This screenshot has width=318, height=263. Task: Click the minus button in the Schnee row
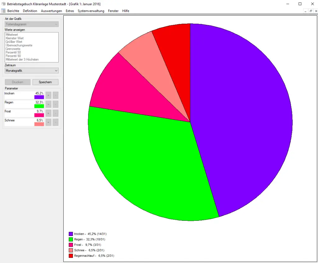(x=55, y=122)
